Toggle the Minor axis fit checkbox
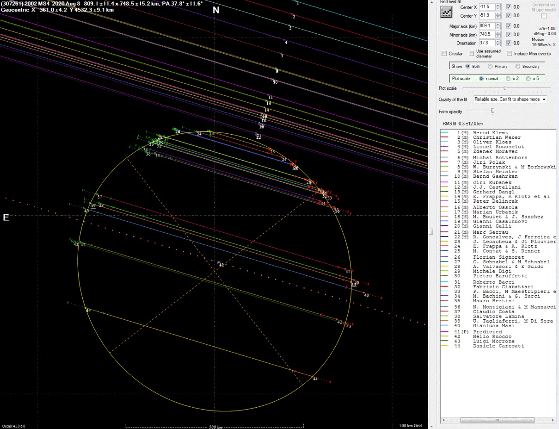 pos(509,35)
